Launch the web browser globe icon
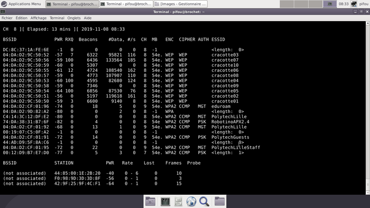 pos(191,202)
